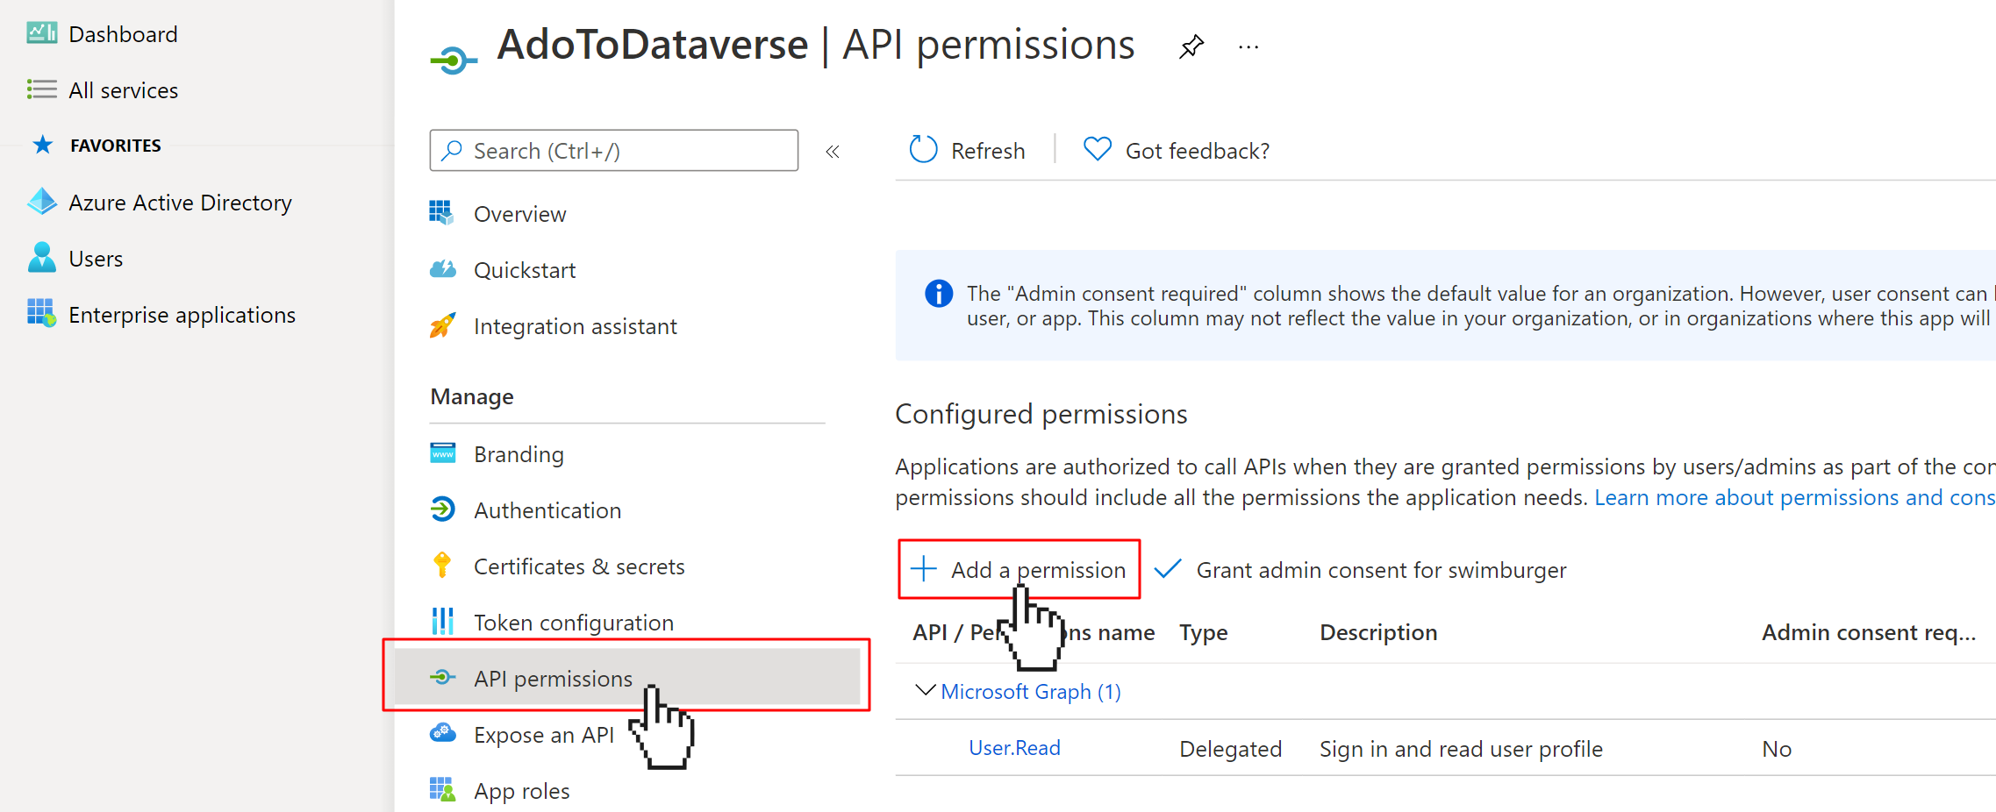Open the Overview menu item
The image size is (1996, 812).
(x=519, y=214)
